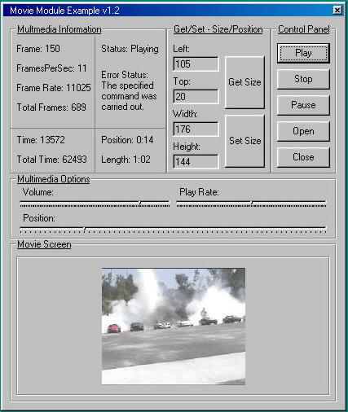Screen dimensions: 348x412
Task: Focus the Top position input field
Action: [196, 97]
